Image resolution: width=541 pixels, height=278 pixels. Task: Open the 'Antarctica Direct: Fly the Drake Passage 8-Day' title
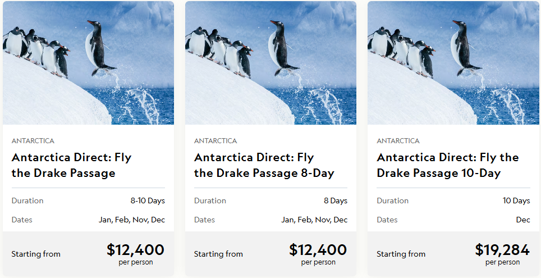264,165
